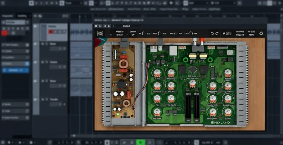283x145 pixels.
Task: Toggle the 50Hz/60Hz switch
Action: 171,112
